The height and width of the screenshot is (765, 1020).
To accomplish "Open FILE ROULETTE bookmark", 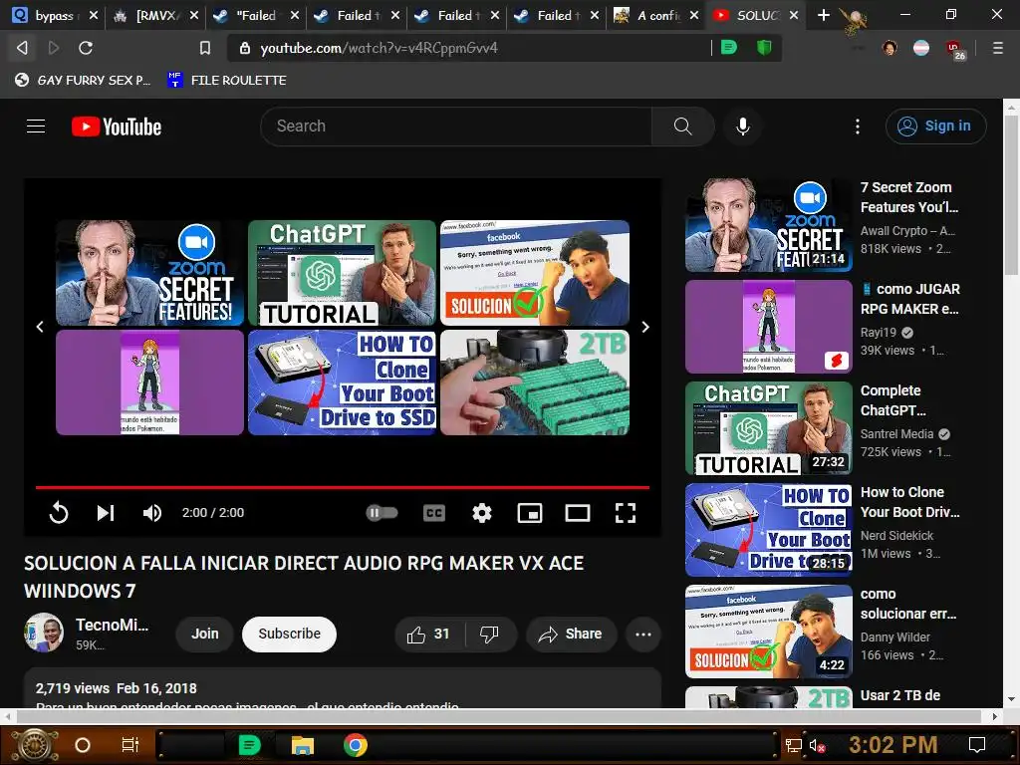I will [227, 80].
